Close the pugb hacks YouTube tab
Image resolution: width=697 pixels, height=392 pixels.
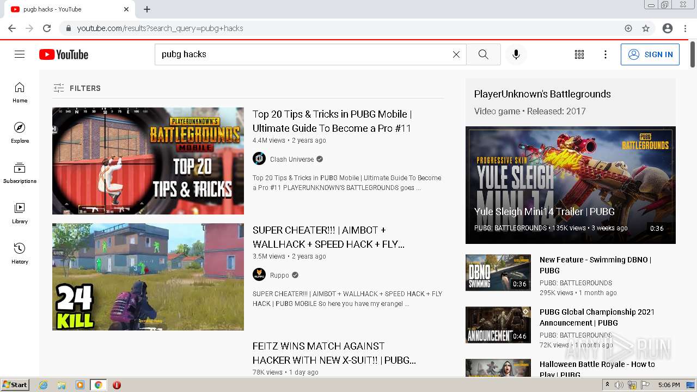pos(126,9)
